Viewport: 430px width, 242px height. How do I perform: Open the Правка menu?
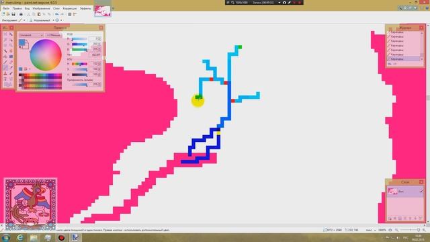tap(17, 9)
